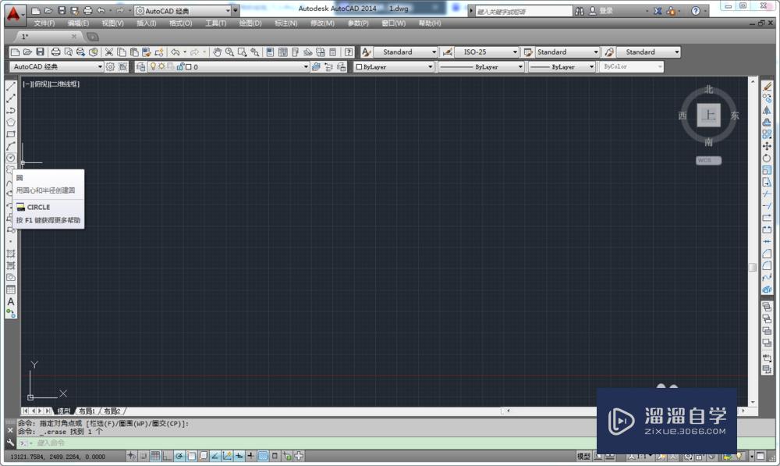Toggle Ortho mode in status bar

tap(167, 456)
